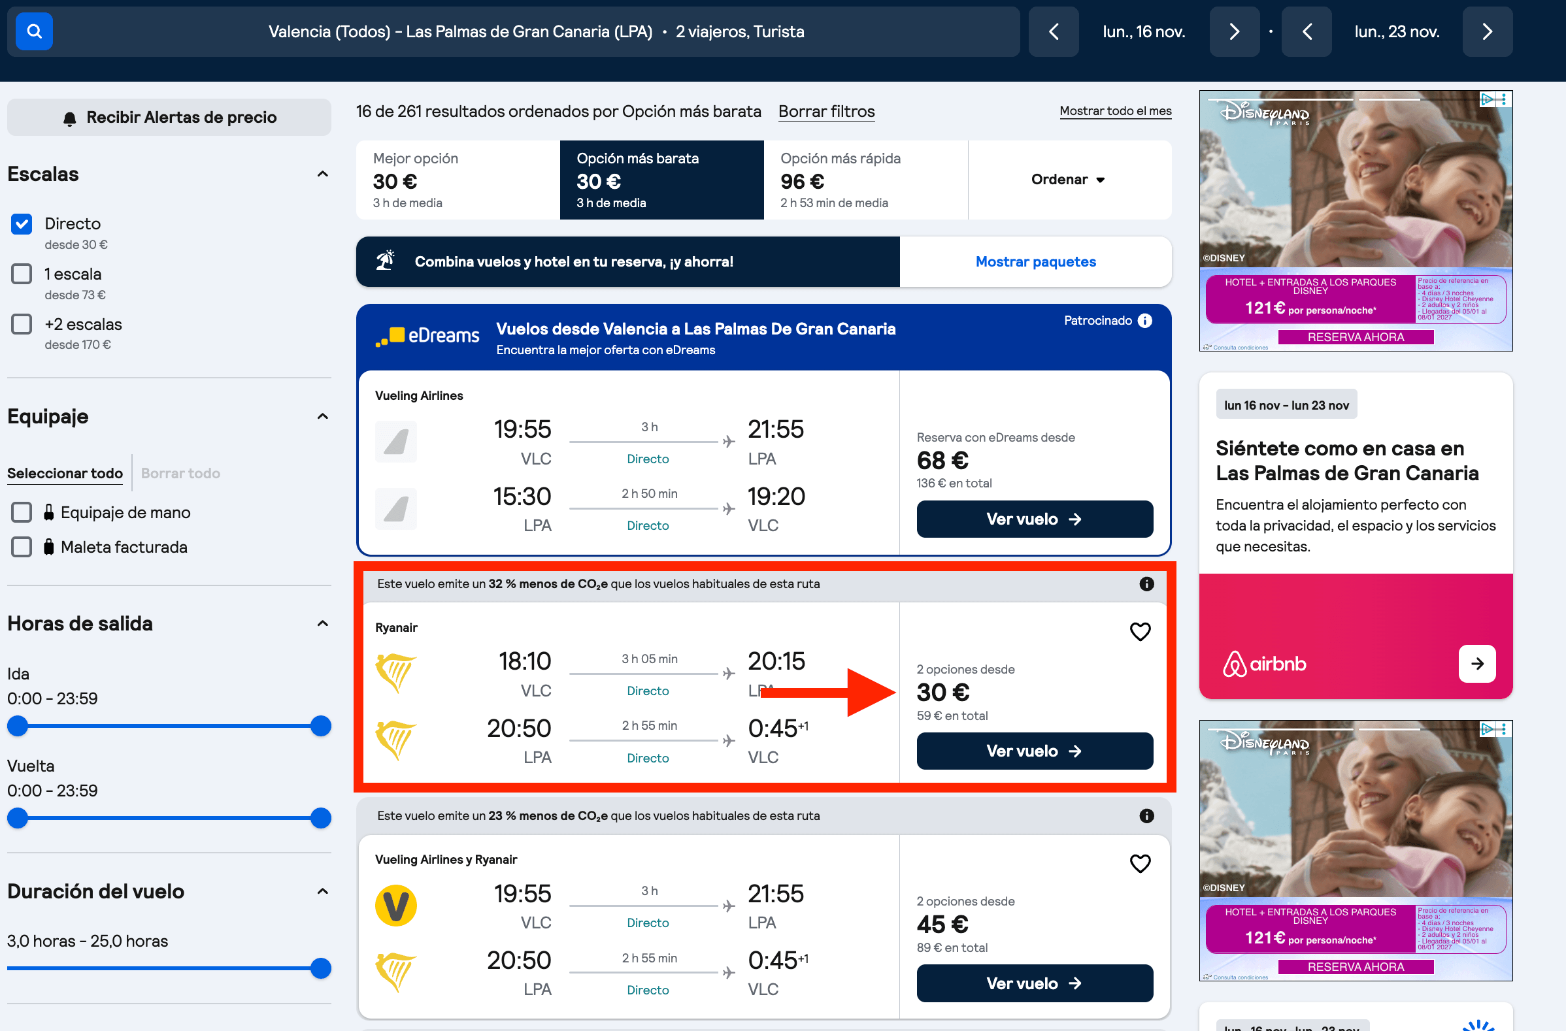Enable the 1 escala filter

tap(22, 274)
